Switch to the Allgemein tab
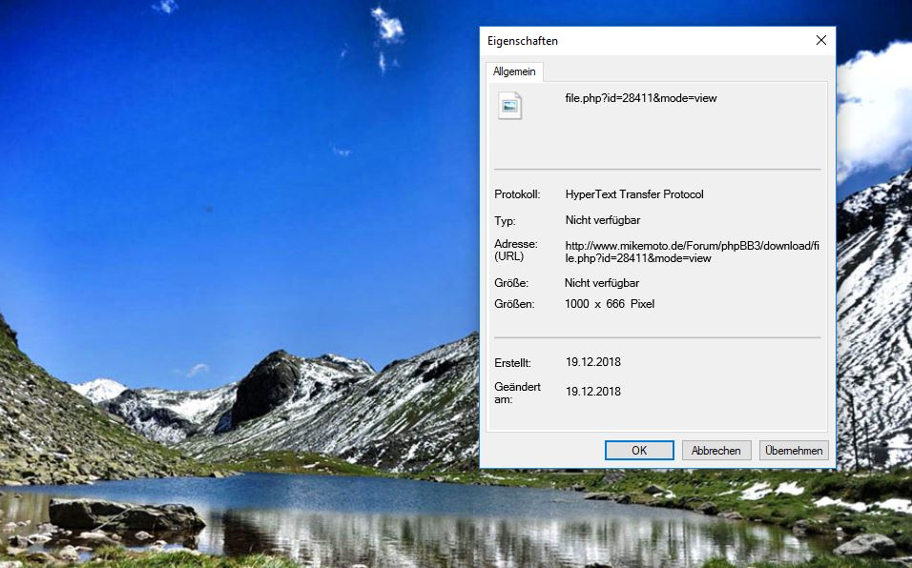The height and width of the screenshot is (568, 912). [x=514, y=72]
